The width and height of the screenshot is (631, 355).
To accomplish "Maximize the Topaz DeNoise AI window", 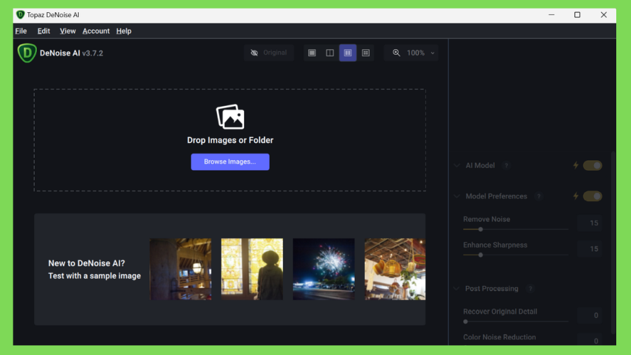I will (577, 15).
